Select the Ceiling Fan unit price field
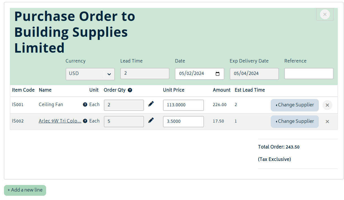Screen dimensions: 344x200 (183, 105)
